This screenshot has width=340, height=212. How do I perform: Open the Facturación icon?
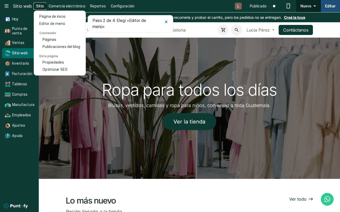pos(8,74)
